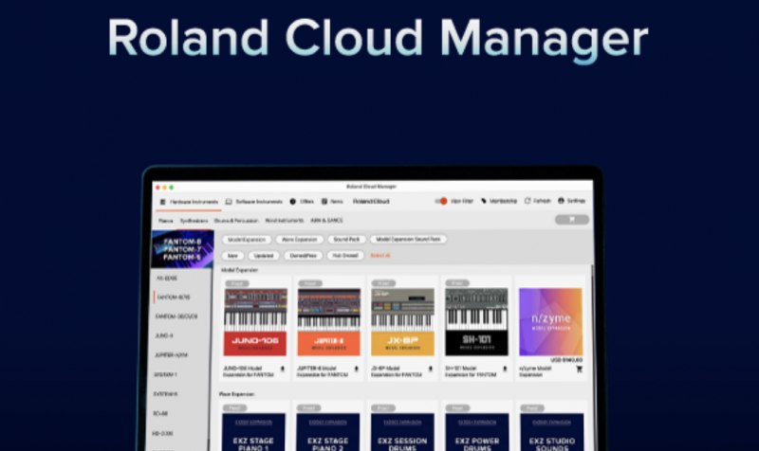Select FANTOM-6/7/8 in the sidebar

click(173, 298)
